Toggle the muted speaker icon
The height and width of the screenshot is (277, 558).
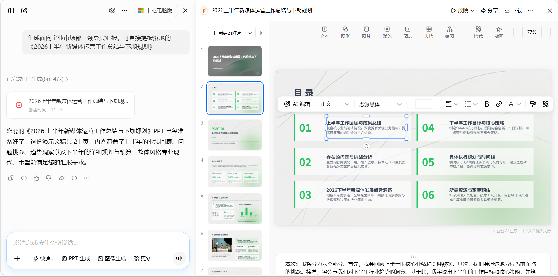[112, 11]
